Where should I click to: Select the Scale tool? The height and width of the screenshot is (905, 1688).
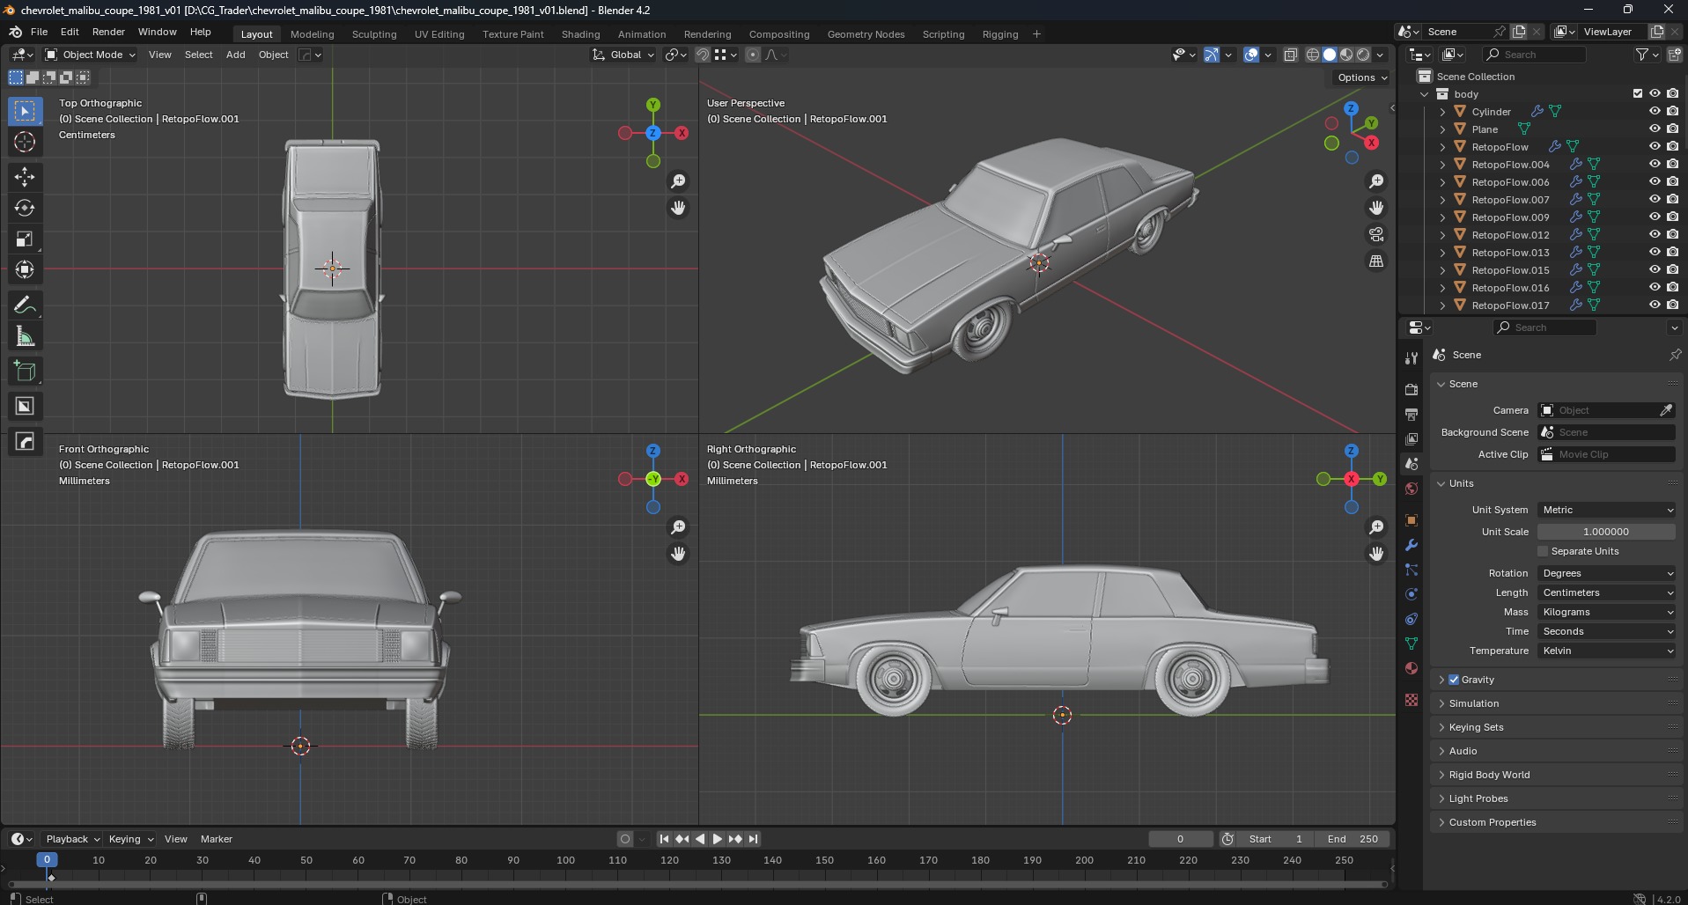point(25,239)
